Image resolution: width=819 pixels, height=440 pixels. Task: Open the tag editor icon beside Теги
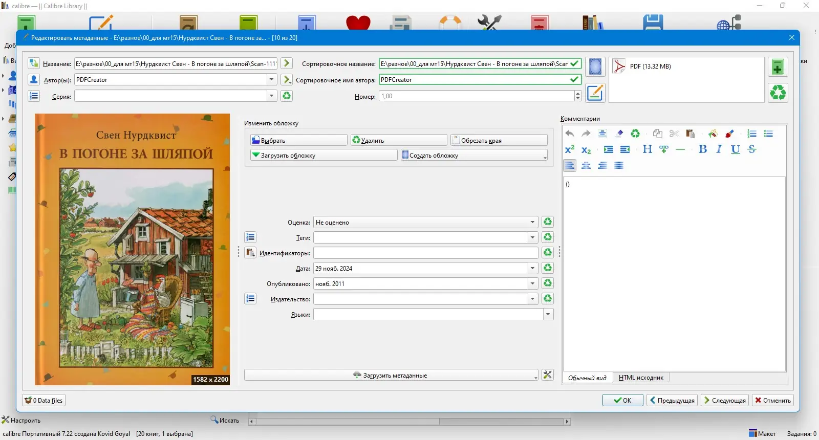tap(250, 237)
